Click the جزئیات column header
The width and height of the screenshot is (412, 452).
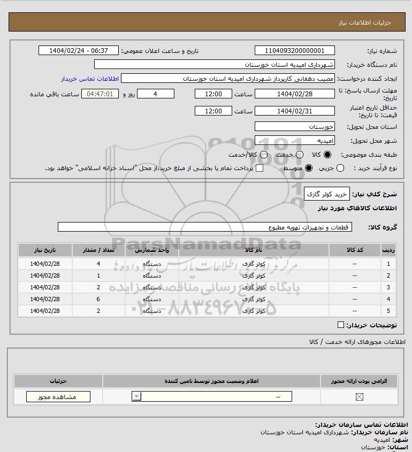(x=58, y=381)
